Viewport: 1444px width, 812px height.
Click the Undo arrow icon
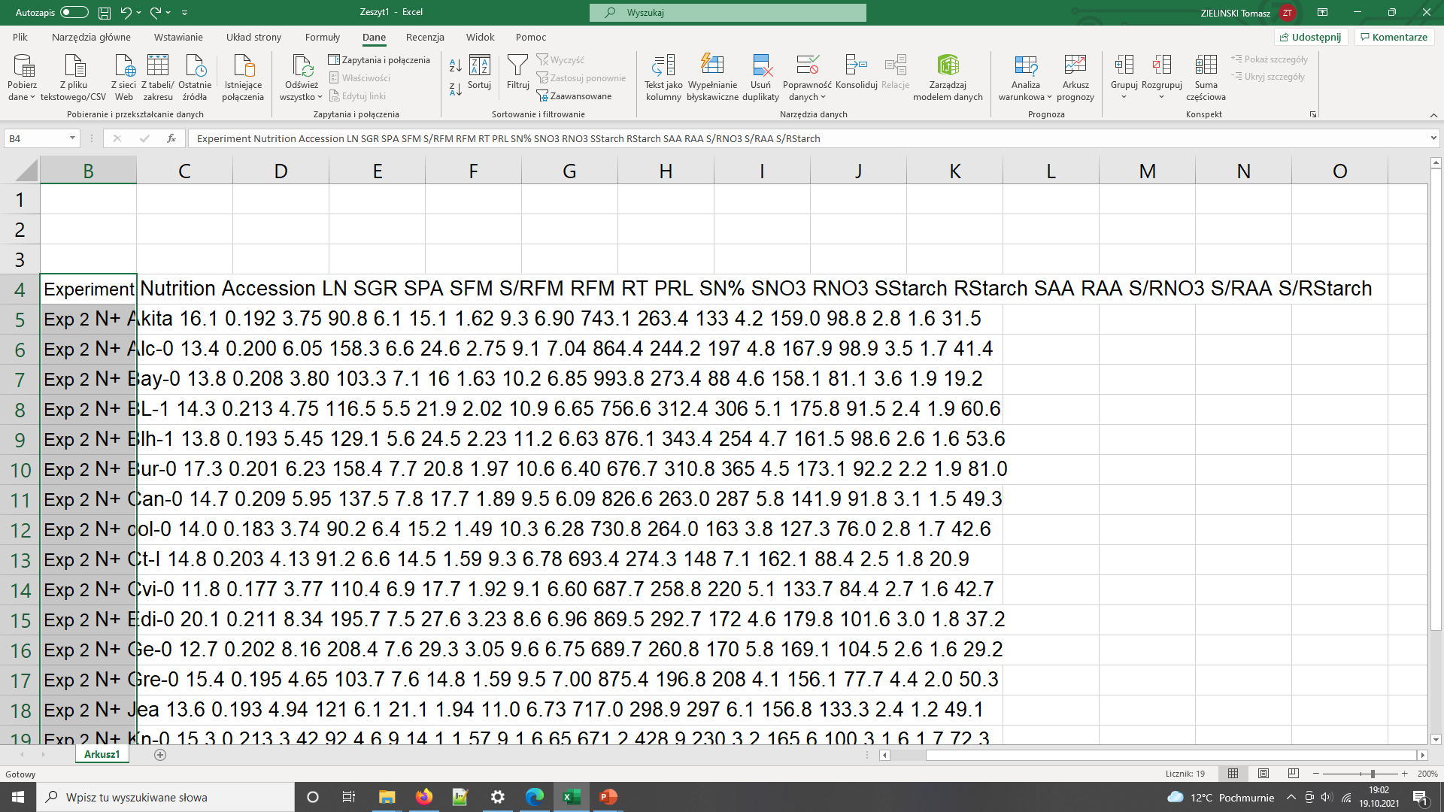[x=126, y=13]
